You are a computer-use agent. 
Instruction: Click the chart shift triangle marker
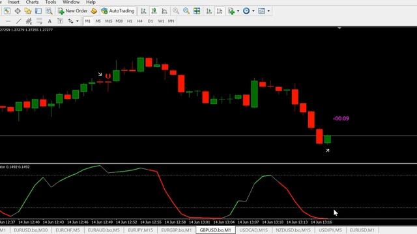[339, 28]
